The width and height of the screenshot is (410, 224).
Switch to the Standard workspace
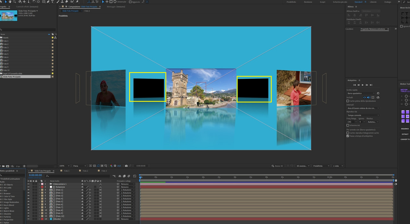click(358, 2)
